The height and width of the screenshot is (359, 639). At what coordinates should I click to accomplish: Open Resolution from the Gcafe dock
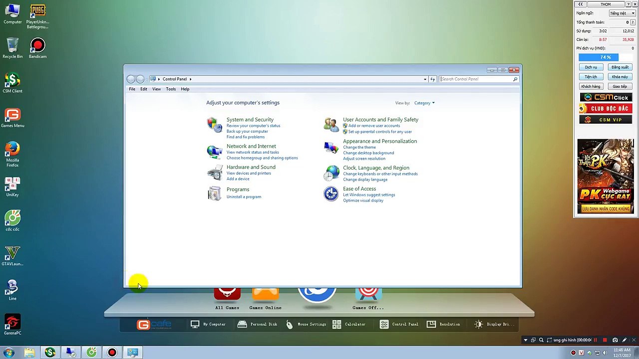443,324
